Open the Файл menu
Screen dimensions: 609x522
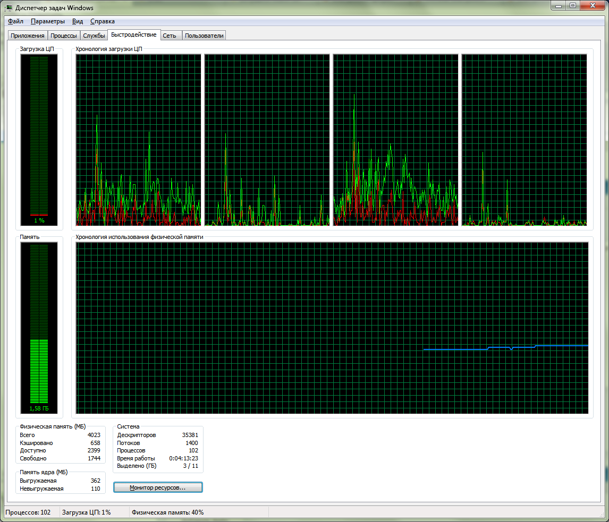click(15, 21)
